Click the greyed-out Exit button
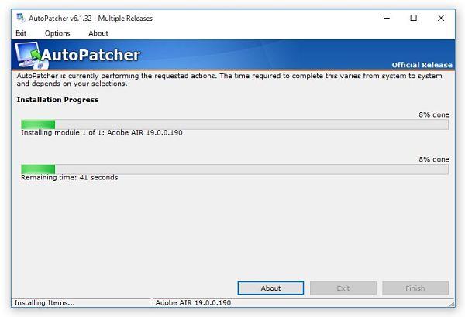This screenshot has height=317, width=465. point(343,288)
